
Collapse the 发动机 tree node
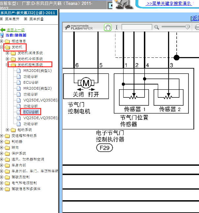[x=2, y=47]
